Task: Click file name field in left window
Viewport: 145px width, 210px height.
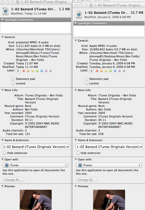Action: pyautogui.click(x=35, y=147)
